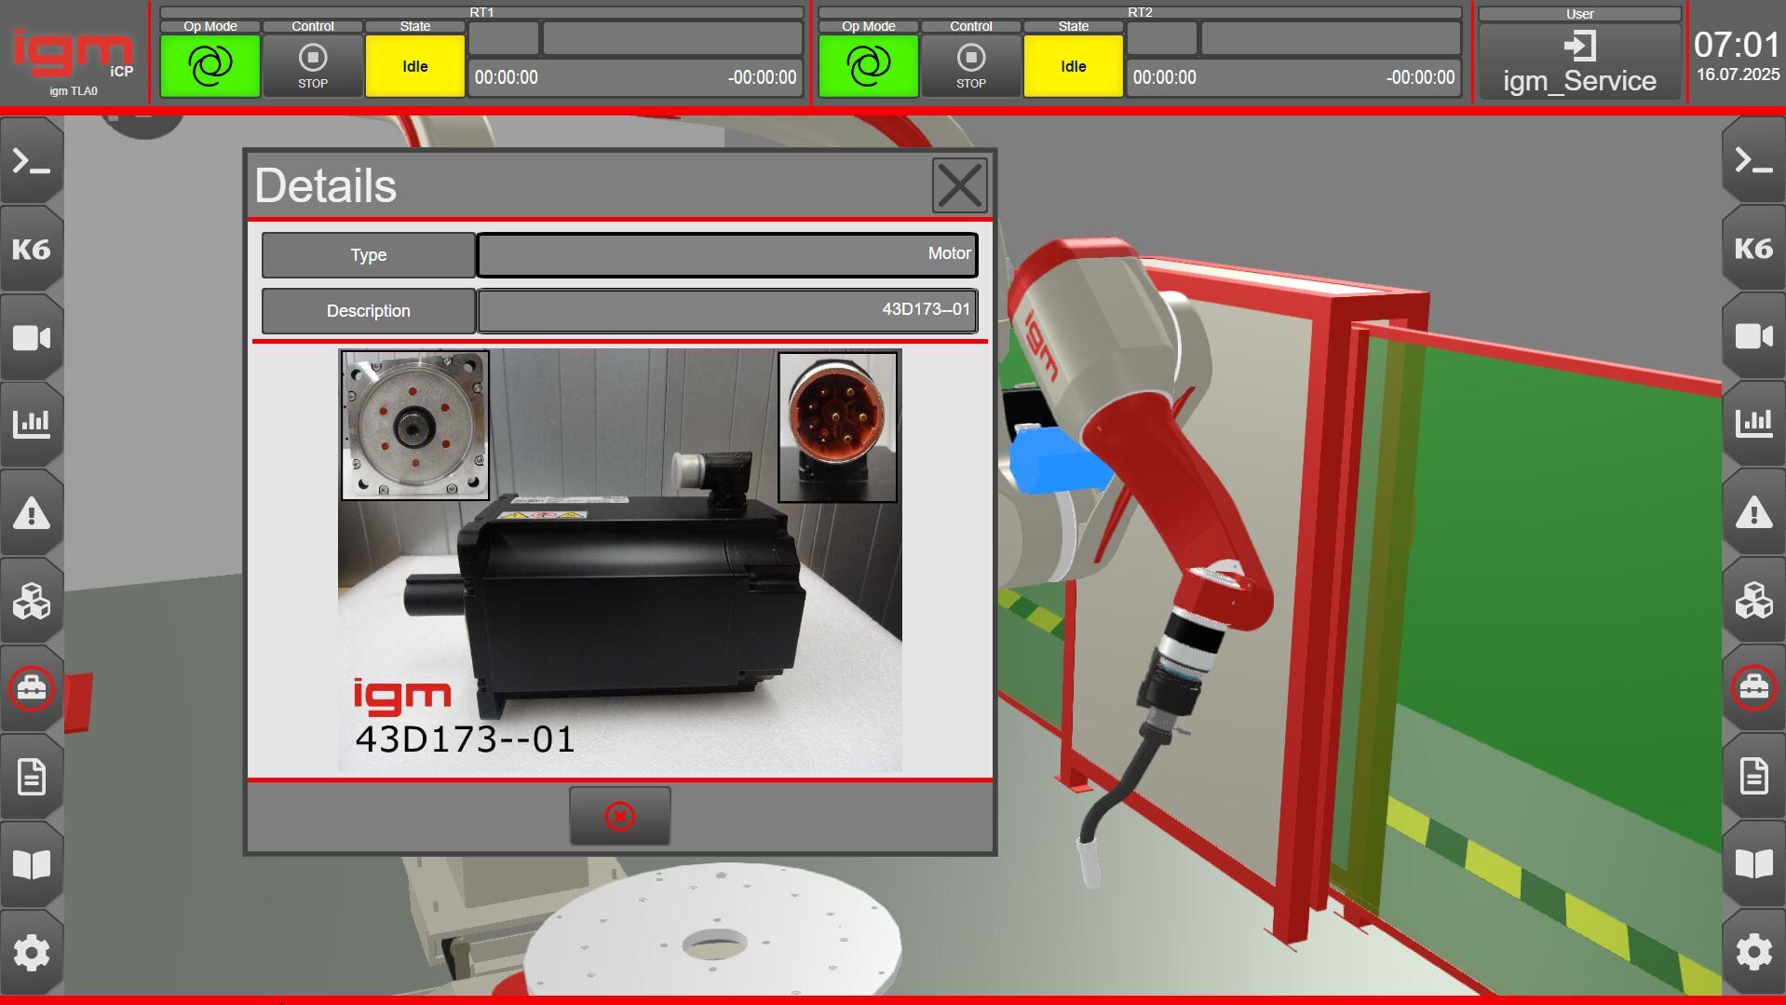
Task: Toggle RT2 Op Mode green button
Action: click(868, 65)
